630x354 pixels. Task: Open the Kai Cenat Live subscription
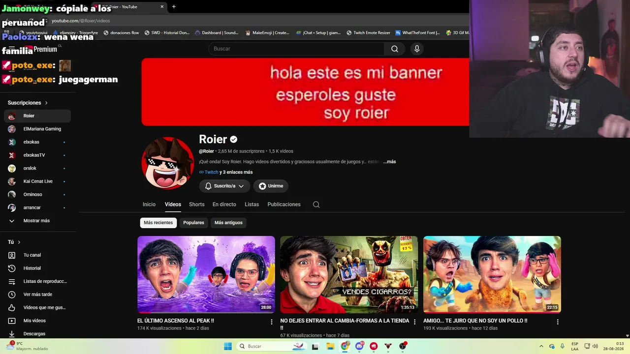[37, 181]
